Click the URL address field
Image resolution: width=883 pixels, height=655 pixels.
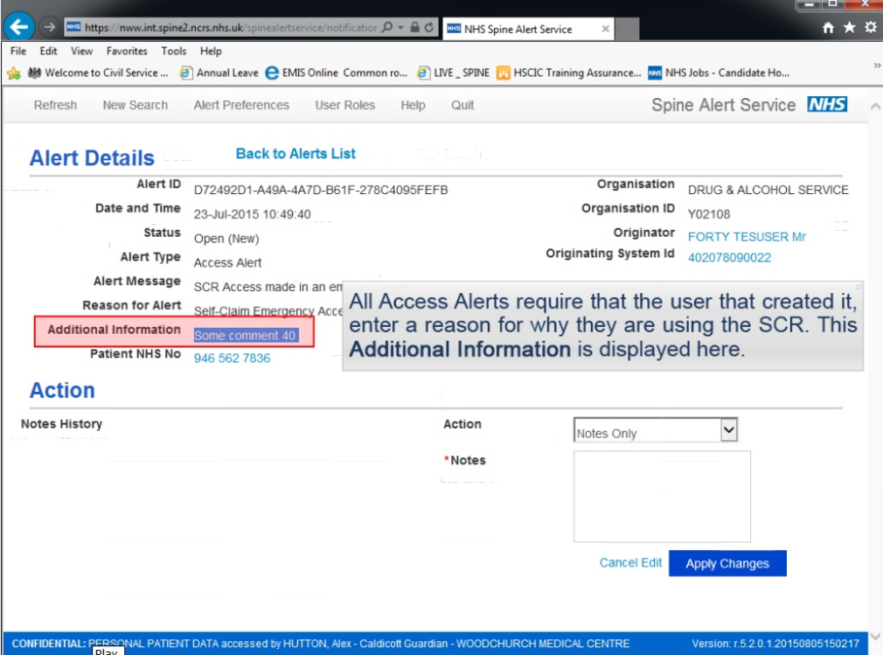coord(231,27)
